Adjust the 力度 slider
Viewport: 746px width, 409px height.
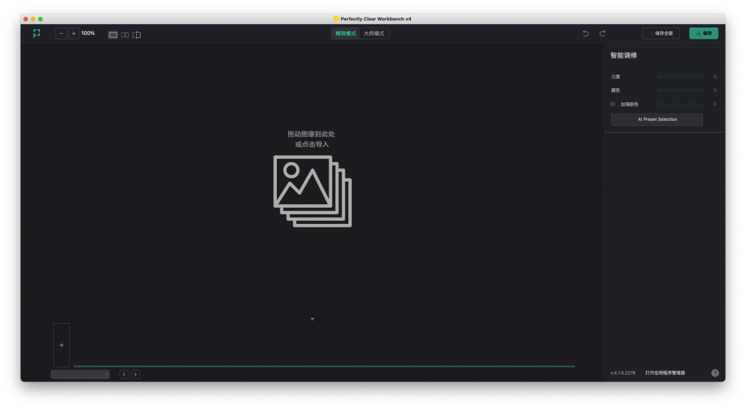(x=683, y=77)
